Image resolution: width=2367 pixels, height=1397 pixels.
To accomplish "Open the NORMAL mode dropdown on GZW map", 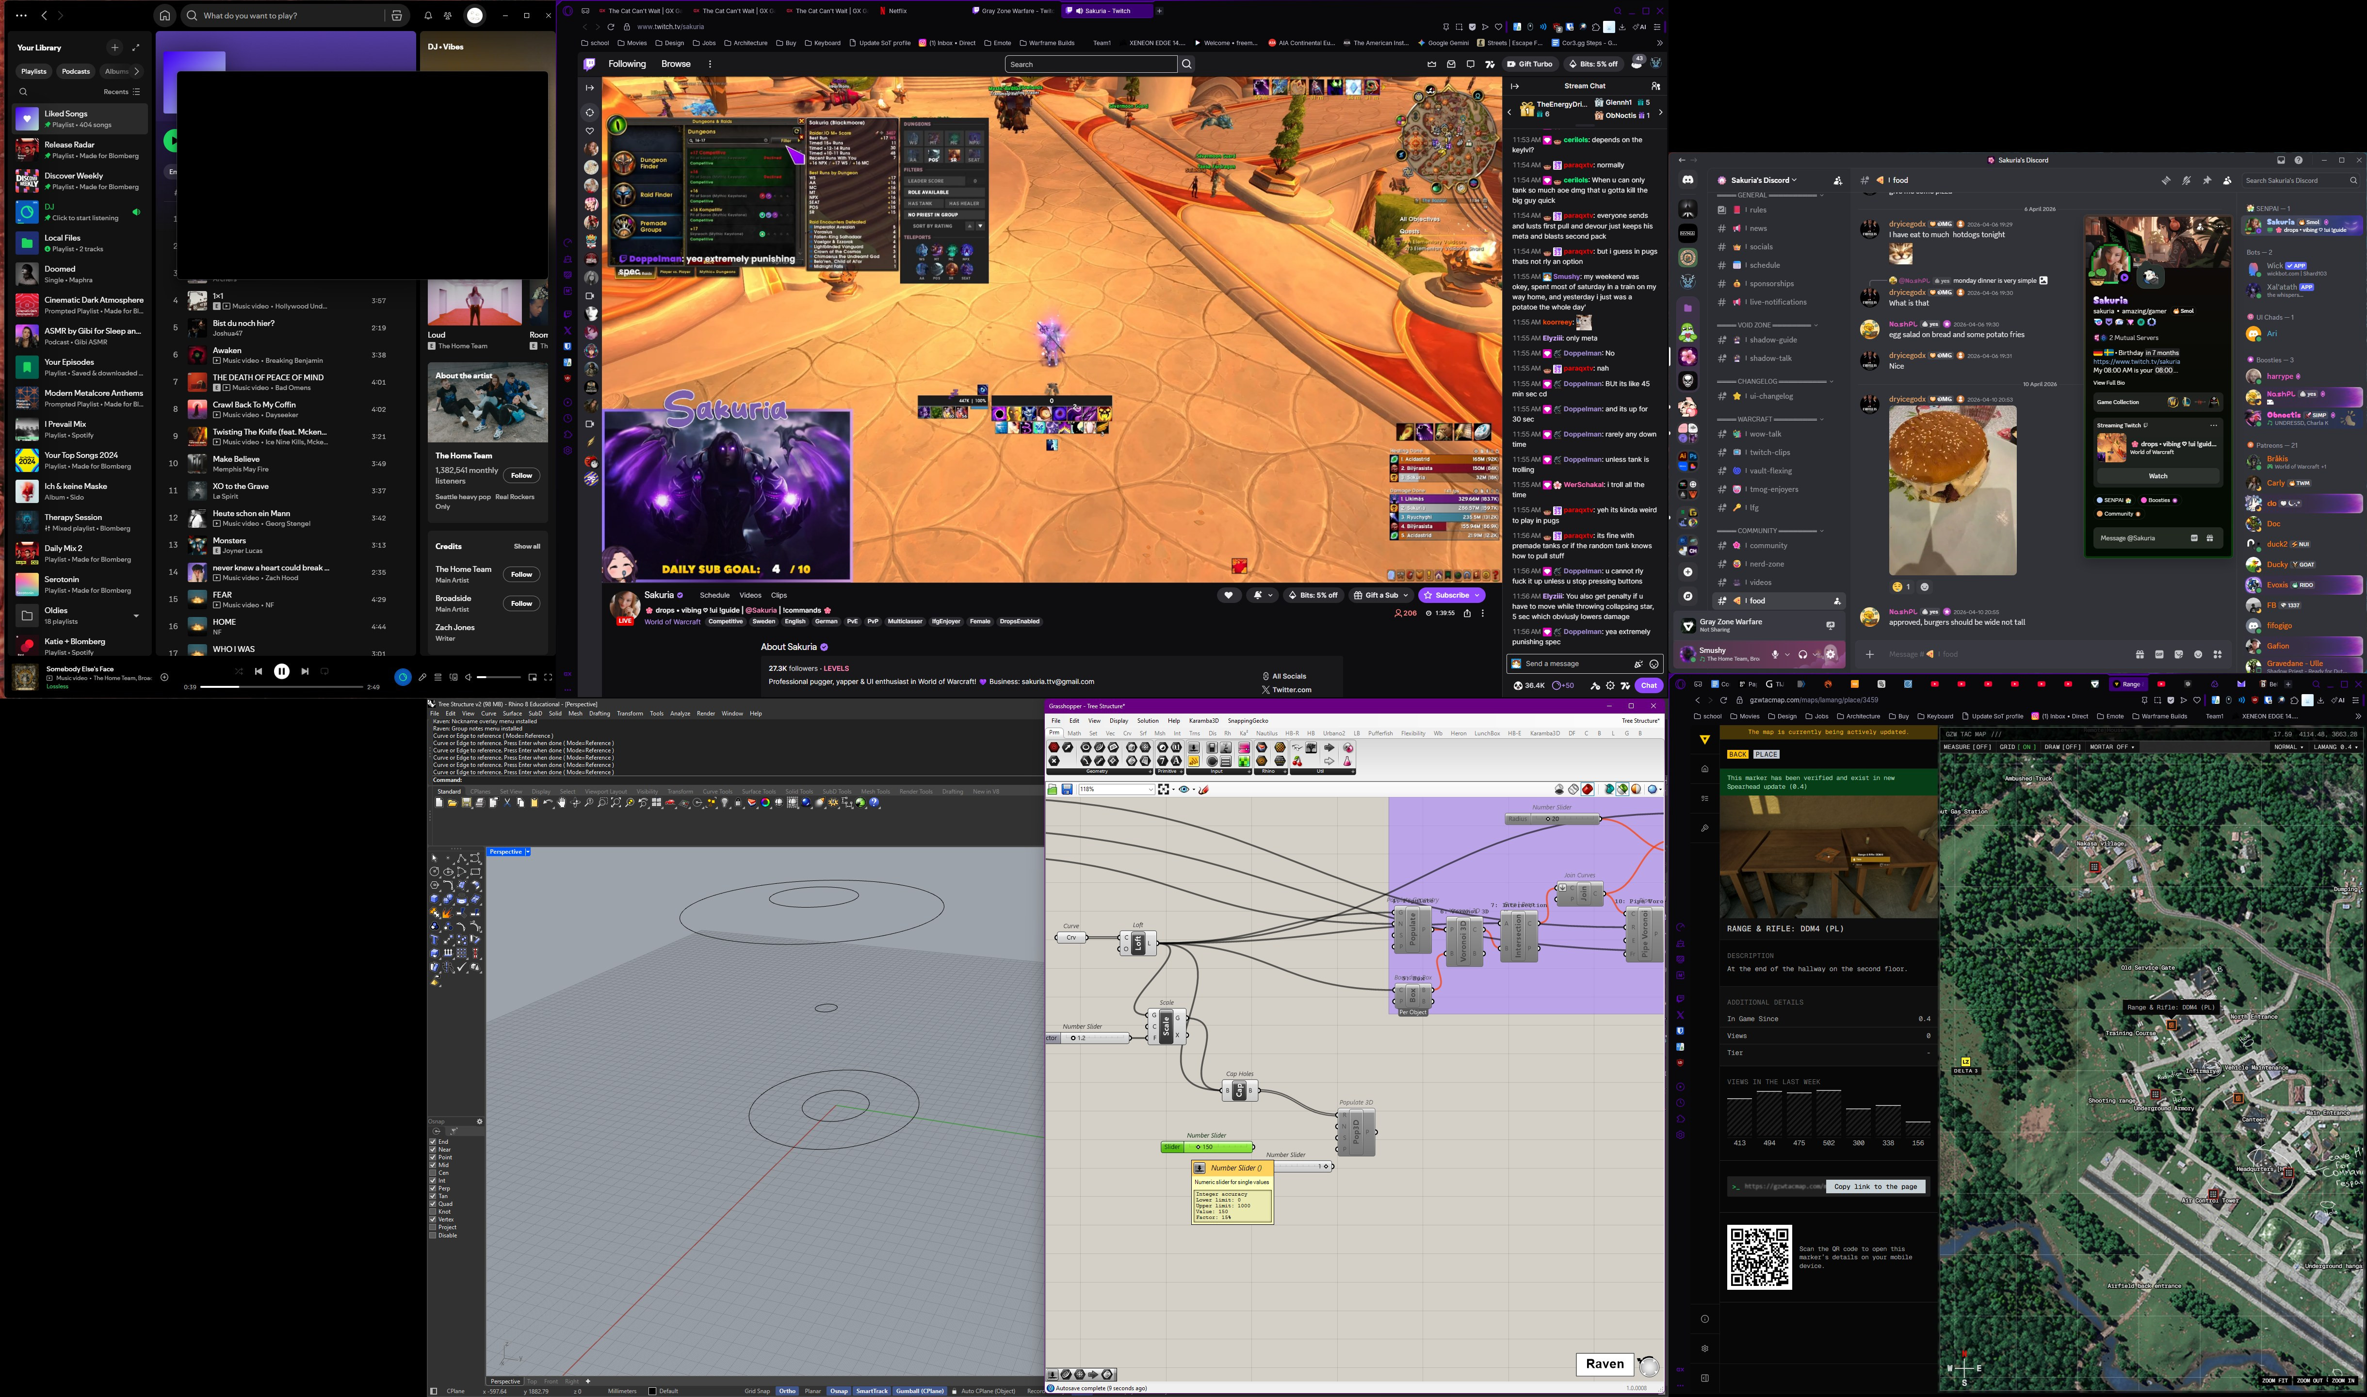I will 2289,747.
